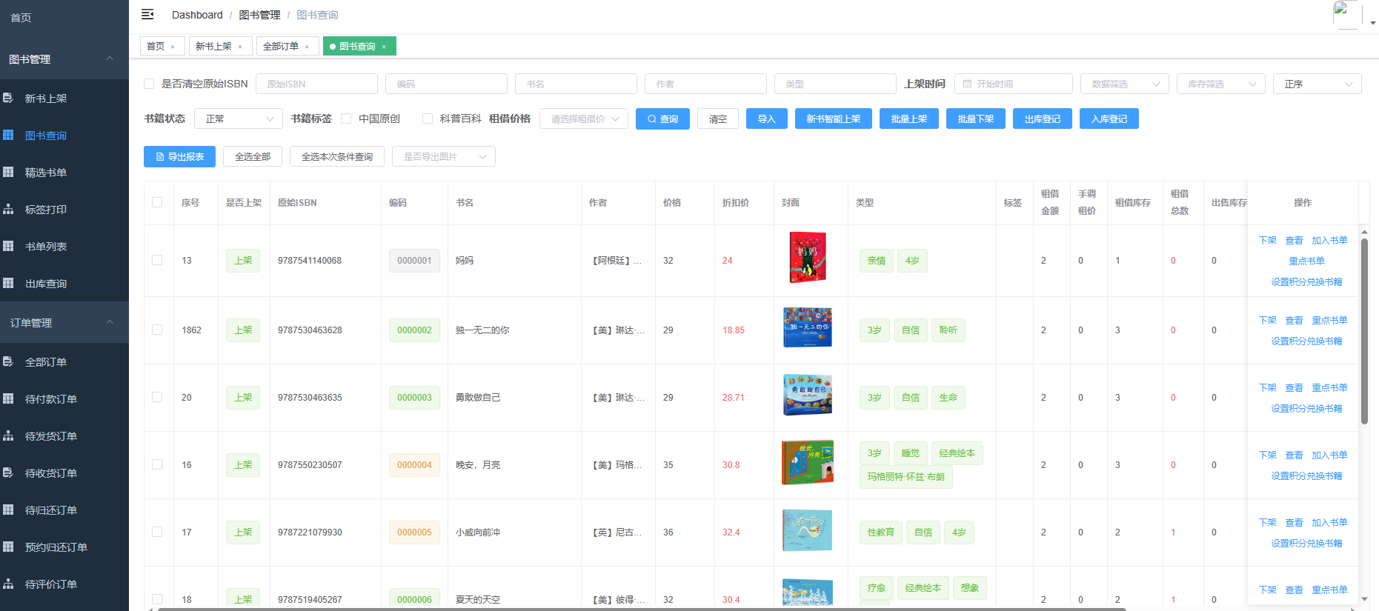Collapse the 订单管理 sidebar section
This screenshot has height=611, width=1379.
(x=64, y=322)
